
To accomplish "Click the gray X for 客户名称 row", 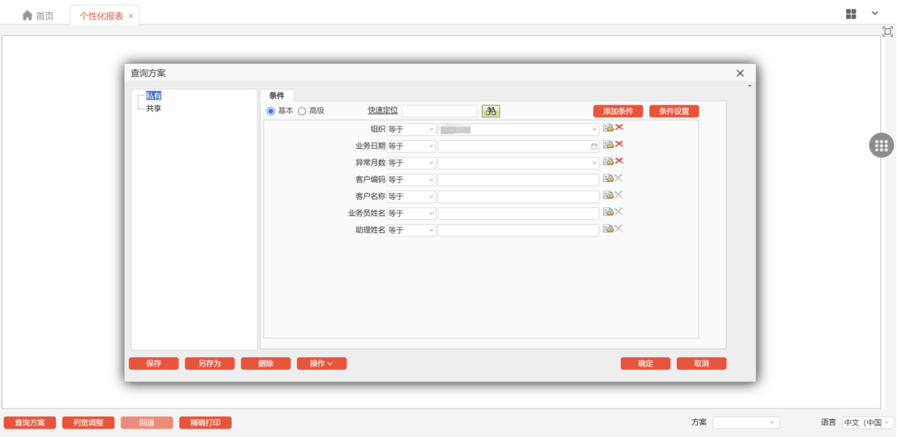I will point(619,194).
